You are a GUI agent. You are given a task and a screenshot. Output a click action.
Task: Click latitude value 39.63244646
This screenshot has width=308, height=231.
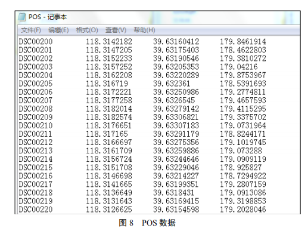point(176,159)
